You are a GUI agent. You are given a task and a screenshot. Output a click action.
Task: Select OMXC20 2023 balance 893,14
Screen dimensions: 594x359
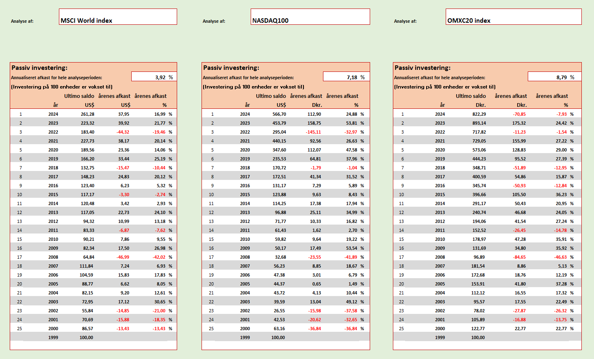click(x=479, y=123)
